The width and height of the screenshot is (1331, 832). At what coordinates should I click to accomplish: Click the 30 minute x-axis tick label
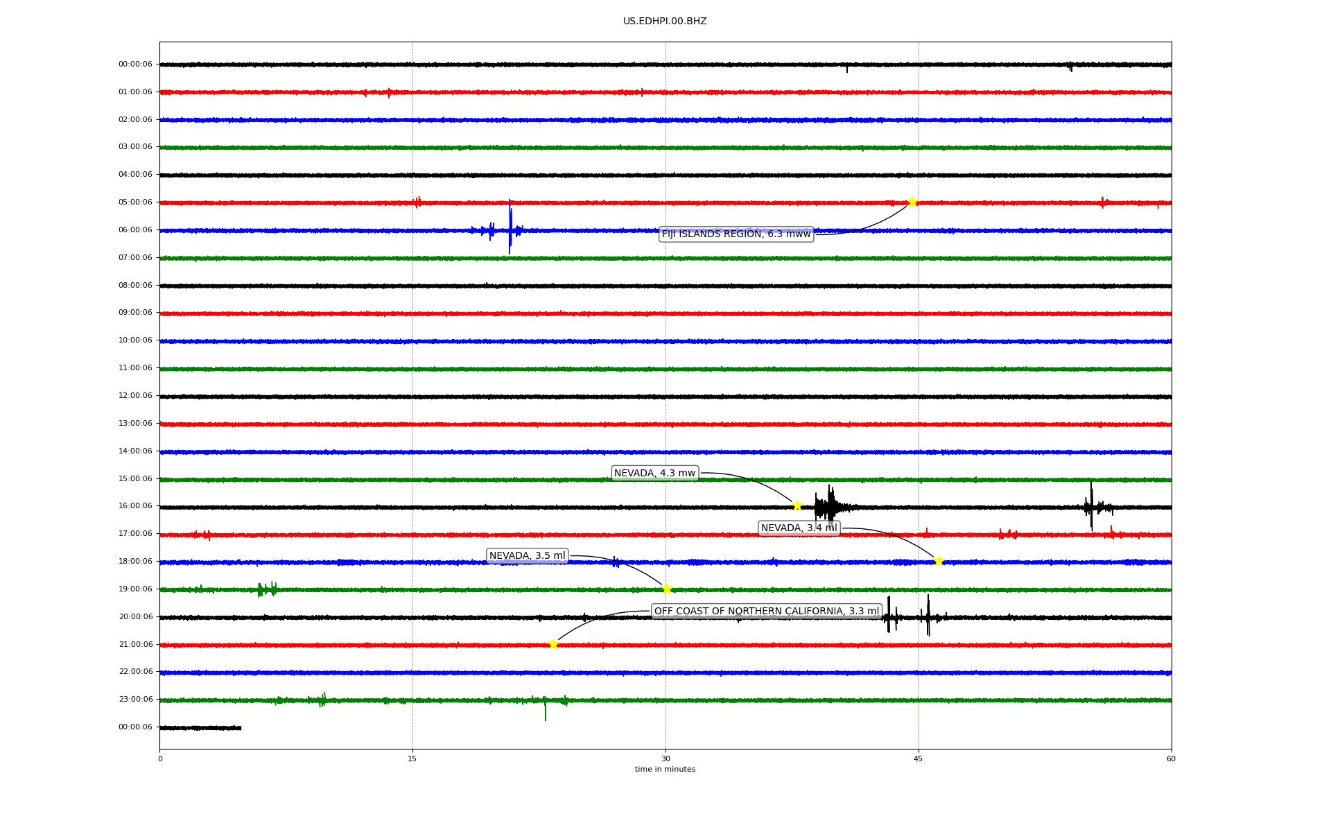(x=665, y=759)
